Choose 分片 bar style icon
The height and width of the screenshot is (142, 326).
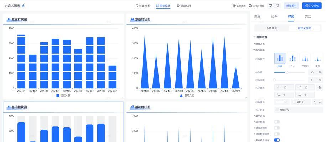pos(292,58)
